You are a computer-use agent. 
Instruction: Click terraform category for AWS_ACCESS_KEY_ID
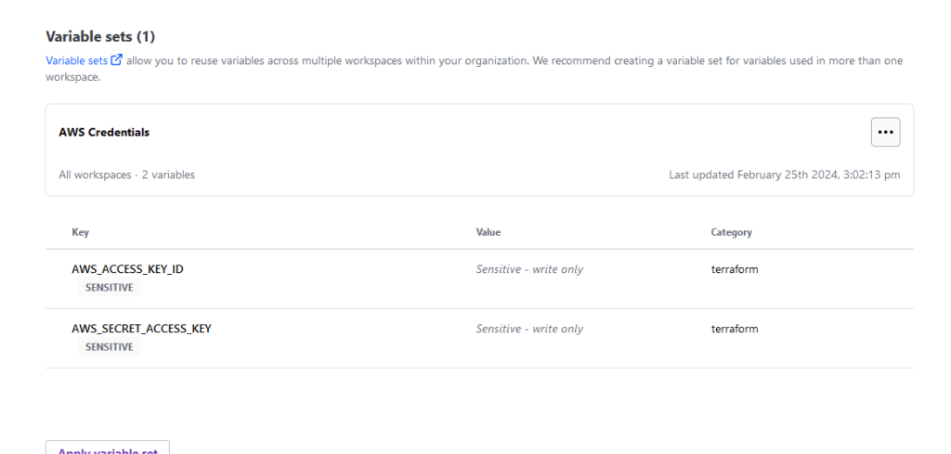click(735, 269)
